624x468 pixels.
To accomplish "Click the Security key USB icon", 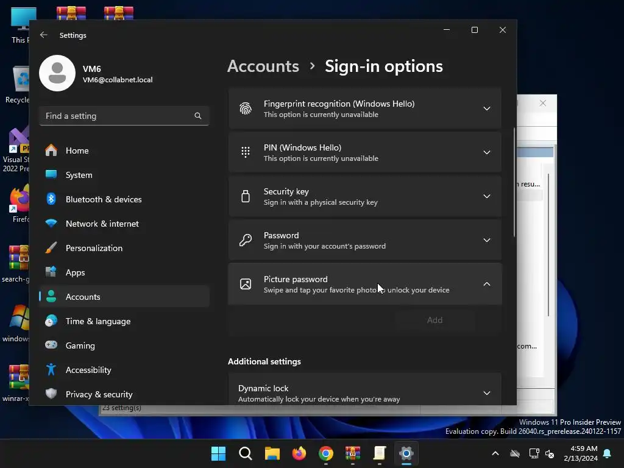I will coord(246,196).
